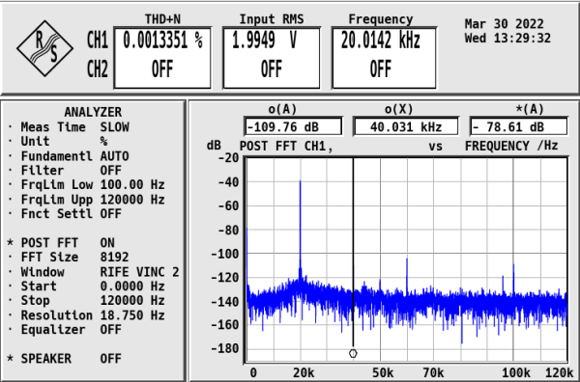The height and width of the screenshot is (382, 580).
Task: Click the CH2 channel label
Action: (98, 69)
